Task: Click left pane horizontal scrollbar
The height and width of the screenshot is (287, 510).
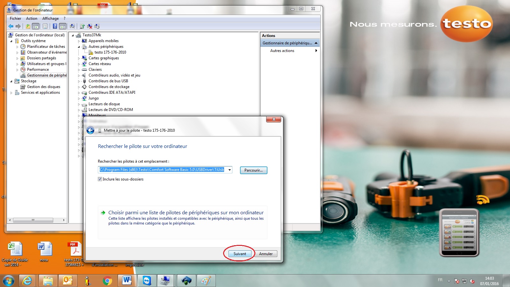Action: pyautogui.click(x=37, y=220)
